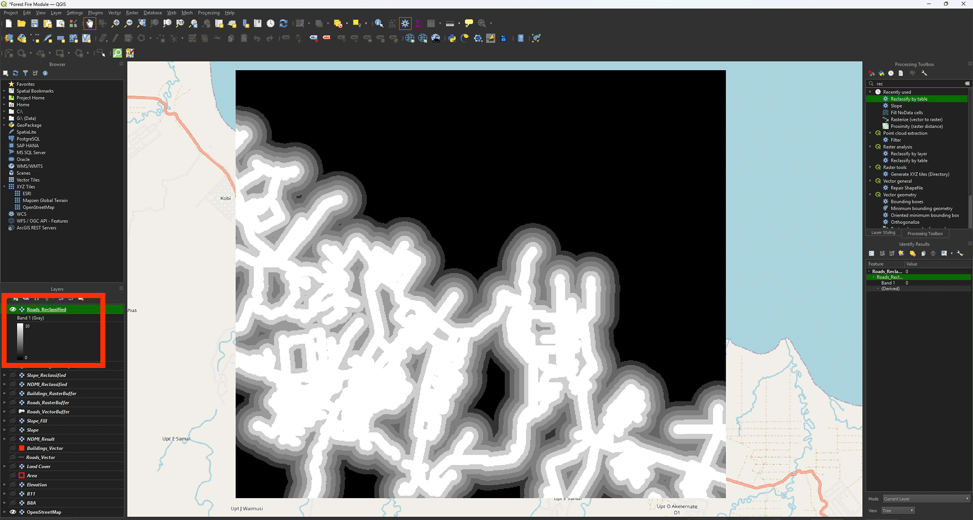This screenshot has width=973, height=520.
Task: Select the Pan Map hand tool
Action: click(x=90, y=23)
